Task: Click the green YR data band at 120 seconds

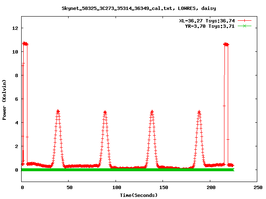Action: pyautogui.click(x=134, y=170)
